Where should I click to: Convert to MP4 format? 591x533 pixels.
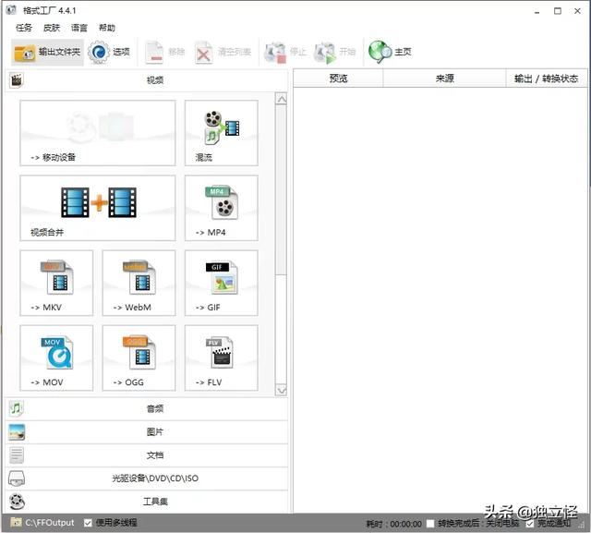pos(221,208)
